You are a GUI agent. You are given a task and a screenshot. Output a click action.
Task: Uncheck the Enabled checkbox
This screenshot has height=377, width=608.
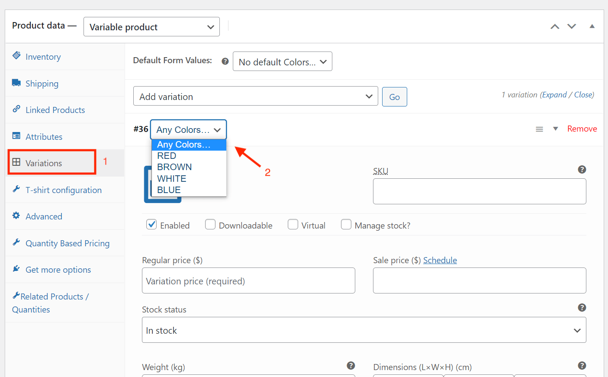(151, 225)
